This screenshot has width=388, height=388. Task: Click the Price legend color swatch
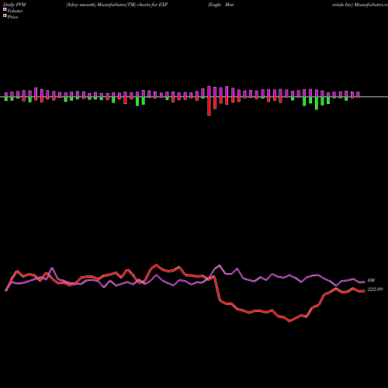coord(5,16)
